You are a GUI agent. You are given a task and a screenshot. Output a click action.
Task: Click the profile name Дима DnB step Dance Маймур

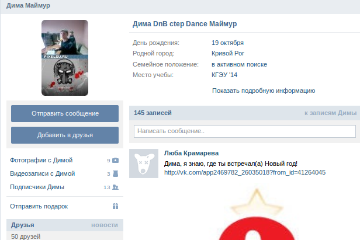tap(185, 24)
